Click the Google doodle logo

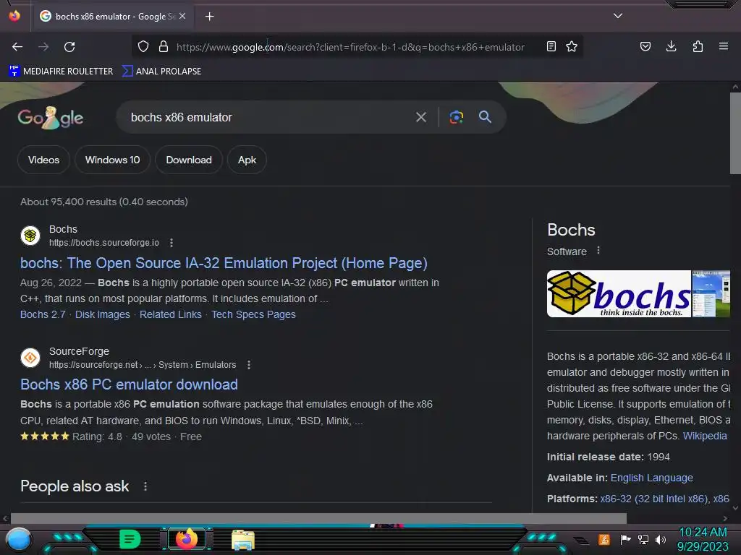tap(51, 118)
